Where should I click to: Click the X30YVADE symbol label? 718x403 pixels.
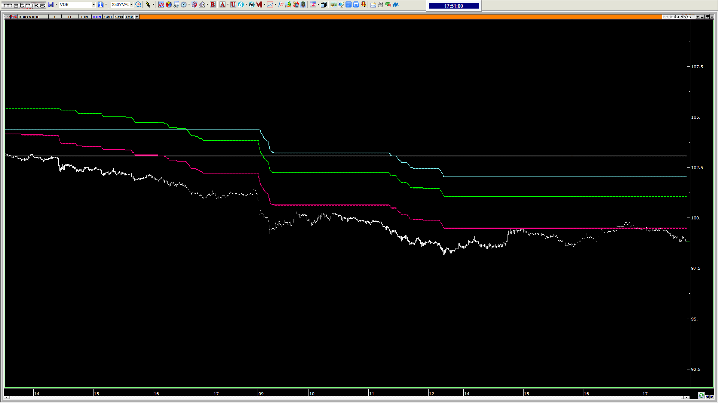(x=29, y=17)
